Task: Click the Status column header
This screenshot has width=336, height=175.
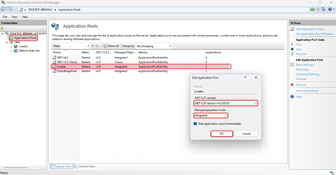Action: tap(87, 52)
